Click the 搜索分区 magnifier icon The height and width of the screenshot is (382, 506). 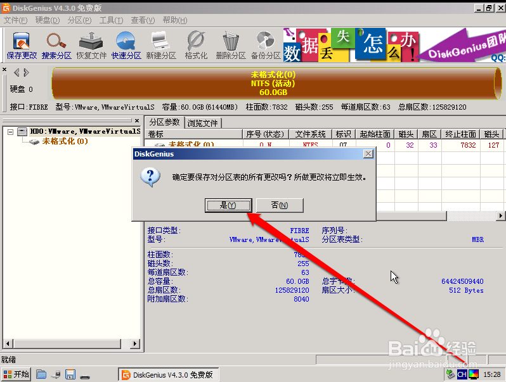click(56, 46)
